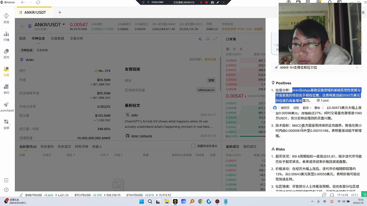Open the 买币 buy crypto sidebar item
The height and width of the screenshot is (206, 367).
(x=6, y=54)
